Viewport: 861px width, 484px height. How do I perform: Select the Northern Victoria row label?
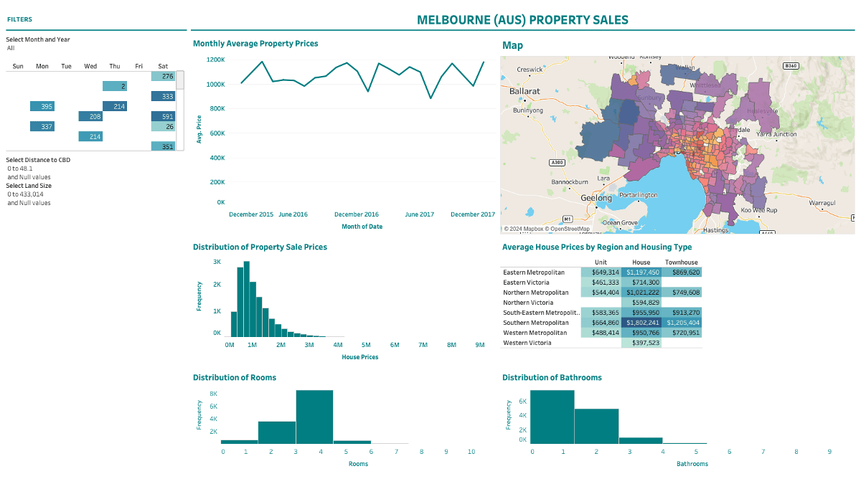(x=527, y=303)
